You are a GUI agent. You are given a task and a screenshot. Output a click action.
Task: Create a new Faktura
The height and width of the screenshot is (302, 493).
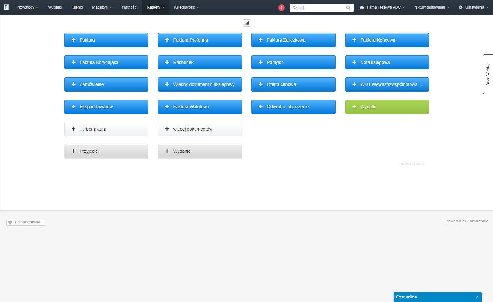click(106, 40)
